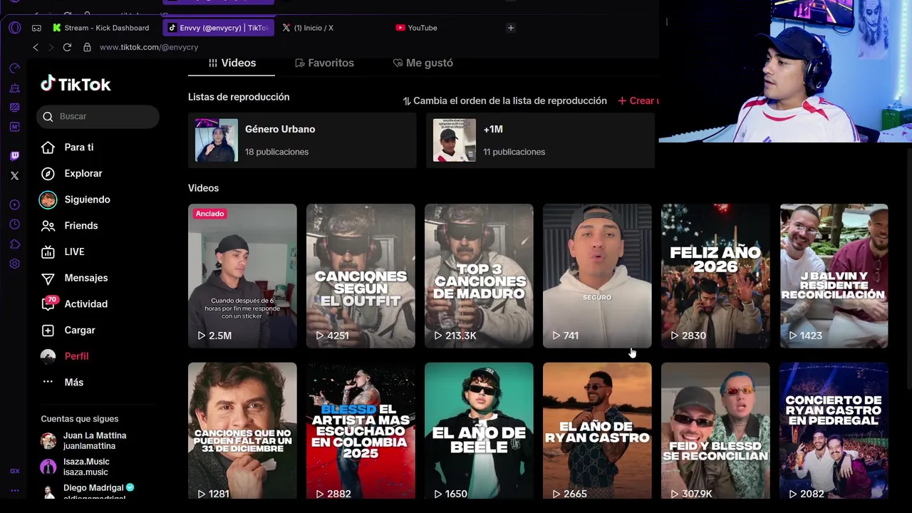Viewport: 912px width, 513px height.
Task: Click the address bar URL
Action: click(x=149, y=47)
